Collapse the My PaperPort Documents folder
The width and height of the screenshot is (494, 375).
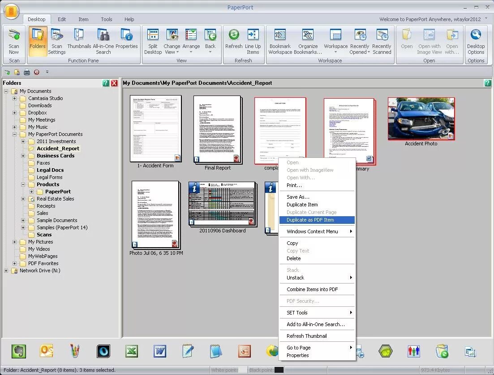14,134
